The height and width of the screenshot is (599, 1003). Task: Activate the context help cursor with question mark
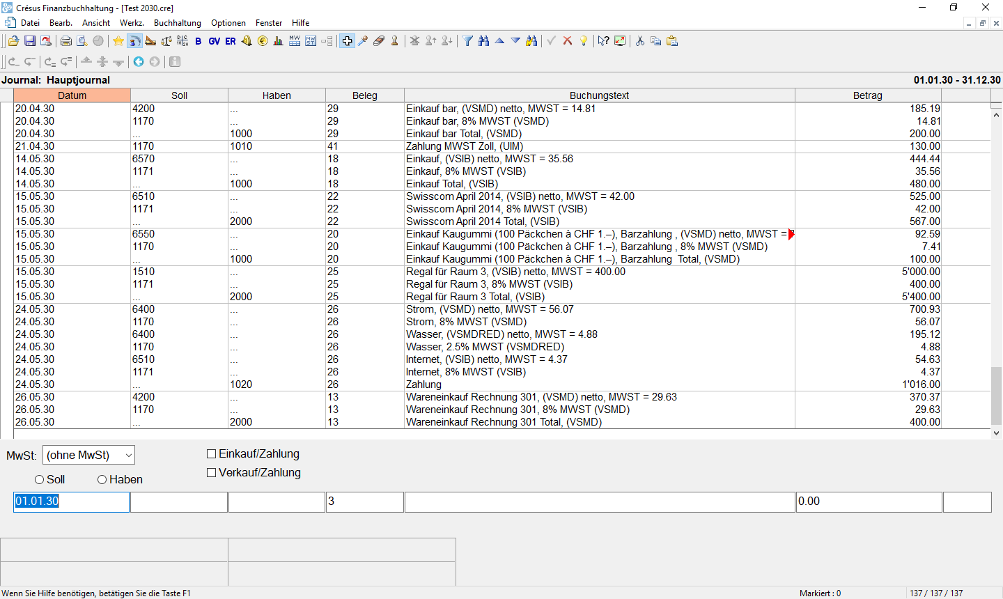(x=603, y=41)
